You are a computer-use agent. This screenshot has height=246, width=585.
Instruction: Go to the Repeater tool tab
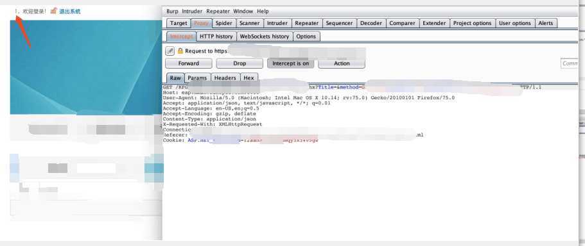(307, 23)
